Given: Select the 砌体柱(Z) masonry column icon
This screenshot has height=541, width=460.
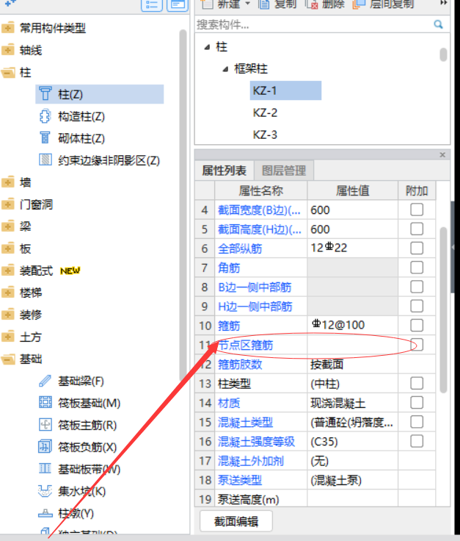Looking at the screenshot, I should [45, 138].
